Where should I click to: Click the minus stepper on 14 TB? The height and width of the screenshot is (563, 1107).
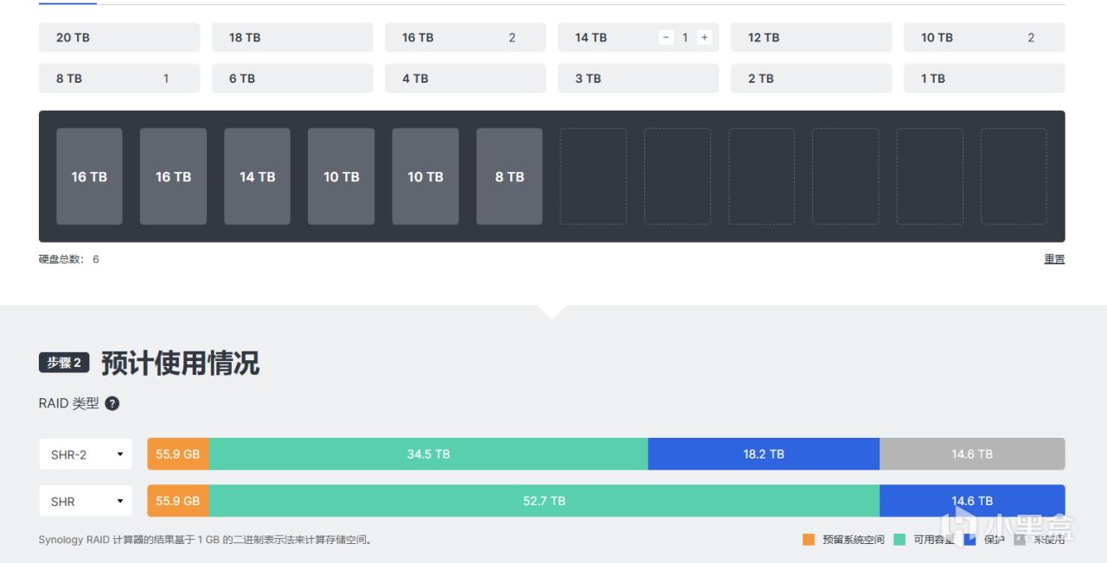pyautogui.click(x=666, y=37)
